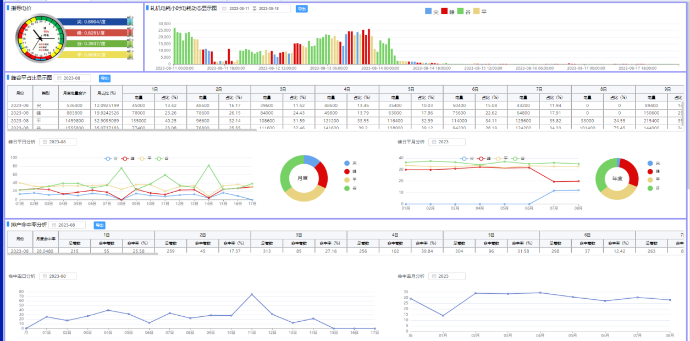
Task: Click green 谷 dot in 月度 donut legend
Action: 346,188
